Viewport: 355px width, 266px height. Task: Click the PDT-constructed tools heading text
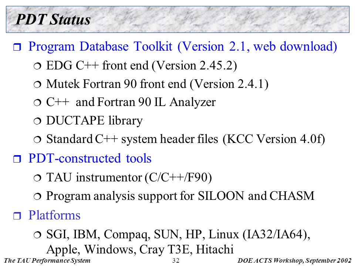tap(90, 158)
